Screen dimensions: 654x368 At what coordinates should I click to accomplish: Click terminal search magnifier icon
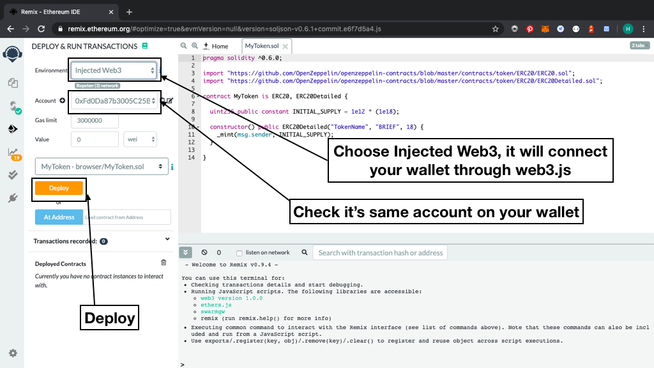[x=305, y=252]
